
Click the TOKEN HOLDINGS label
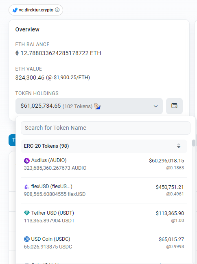pos(37,93)
